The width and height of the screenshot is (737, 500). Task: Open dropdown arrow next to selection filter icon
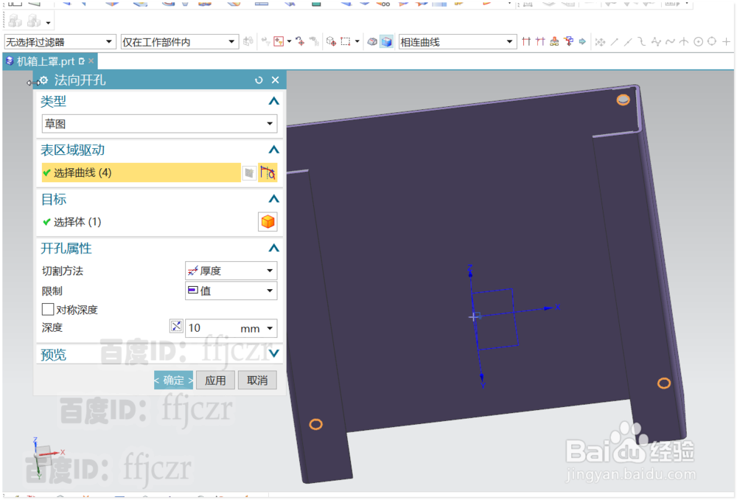pos(289,42)
